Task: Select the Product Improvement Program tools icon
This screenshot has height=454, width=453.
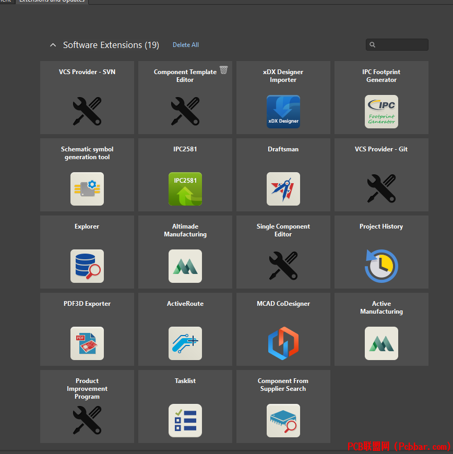Action: tap(87, 420)
